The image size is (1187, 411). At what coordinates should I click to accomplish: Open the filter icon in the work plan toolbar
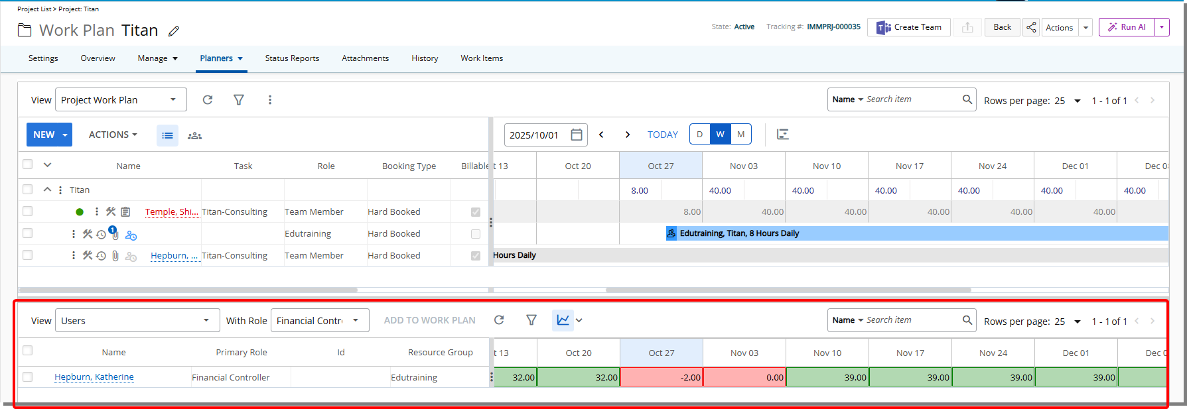(239, 99)
